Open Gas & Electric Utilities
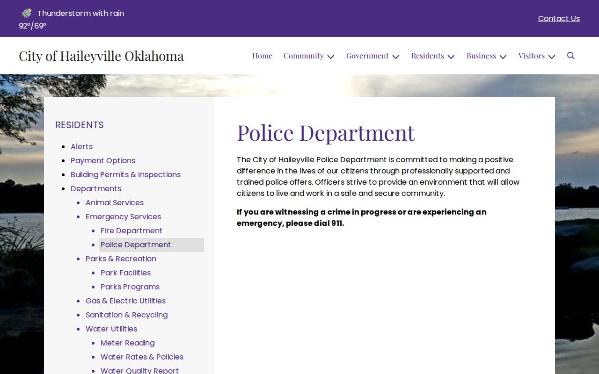This screenshot has height=374, width=599. [x=125, y=301]
